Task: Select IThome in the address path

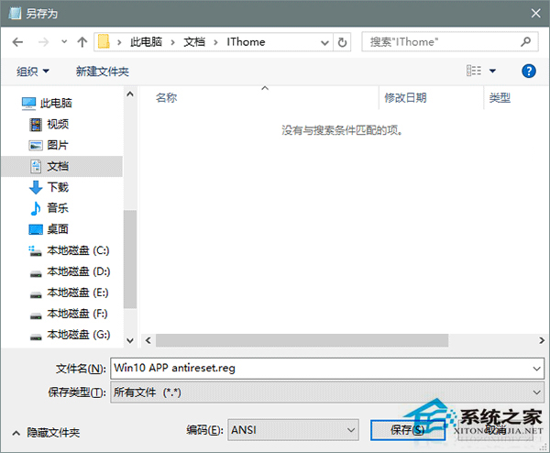Action: pos(246,42)
